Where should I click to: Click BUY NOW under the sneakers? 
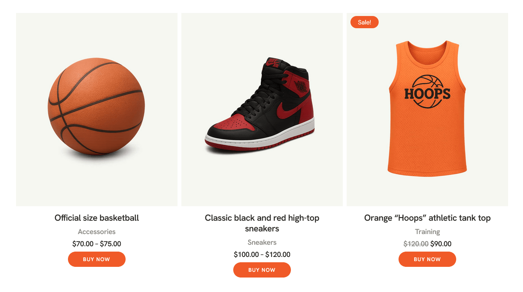coord(262,270)
